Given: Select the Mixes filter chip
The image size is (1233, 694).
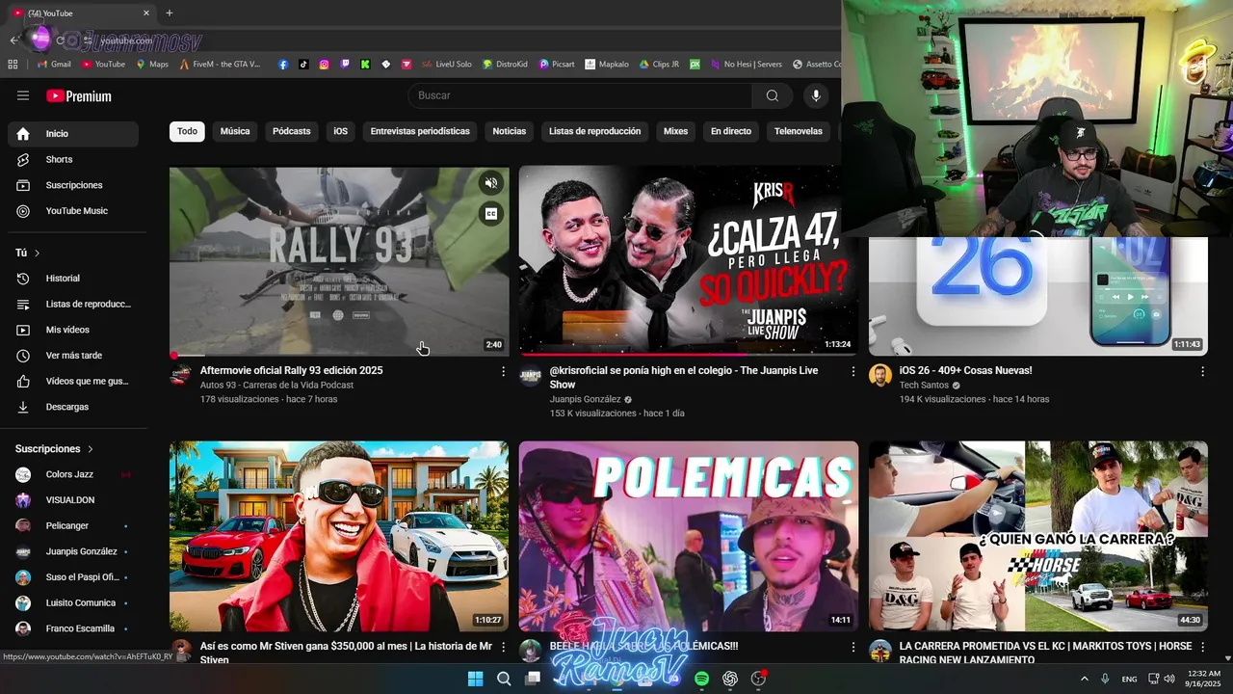Looking at the screenshot, I should click(x=676, y=131).
